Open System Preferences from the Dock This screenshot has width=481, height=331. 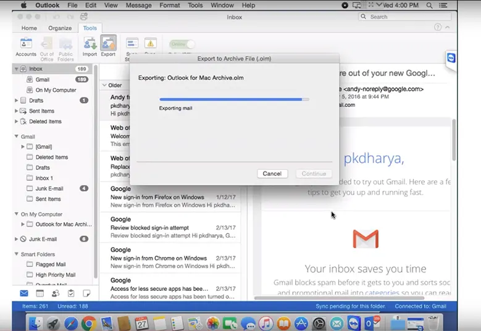(x=319, y=324)
